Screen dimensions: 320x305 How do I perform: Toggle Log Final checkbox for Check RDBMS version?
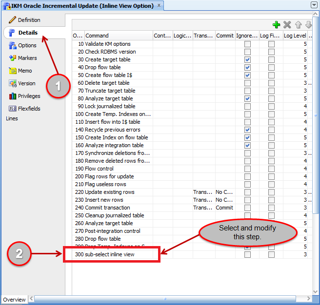pos(271,52)
